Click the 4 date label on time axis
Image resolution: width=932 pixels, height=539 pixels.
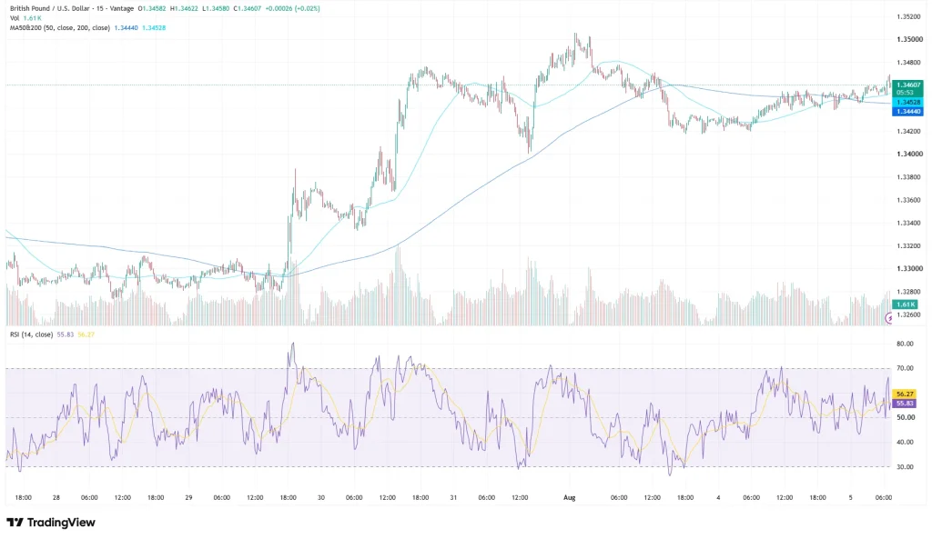(718, 497)
